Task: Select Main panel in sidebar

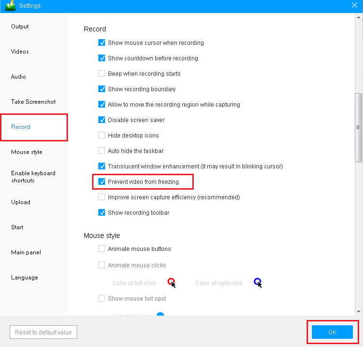Action: 26,252
